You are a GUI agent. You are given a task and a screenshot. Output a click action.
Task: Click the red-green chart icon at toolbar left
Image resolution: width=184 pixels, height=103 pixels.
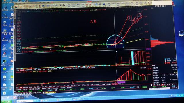(x=16, y=7)
